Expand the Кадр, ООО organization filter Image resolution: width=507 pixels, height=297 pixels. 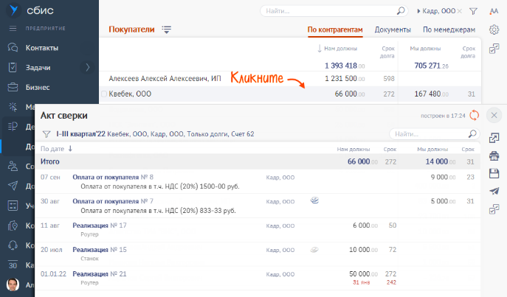pyautogui.click(x=436, y=11)
